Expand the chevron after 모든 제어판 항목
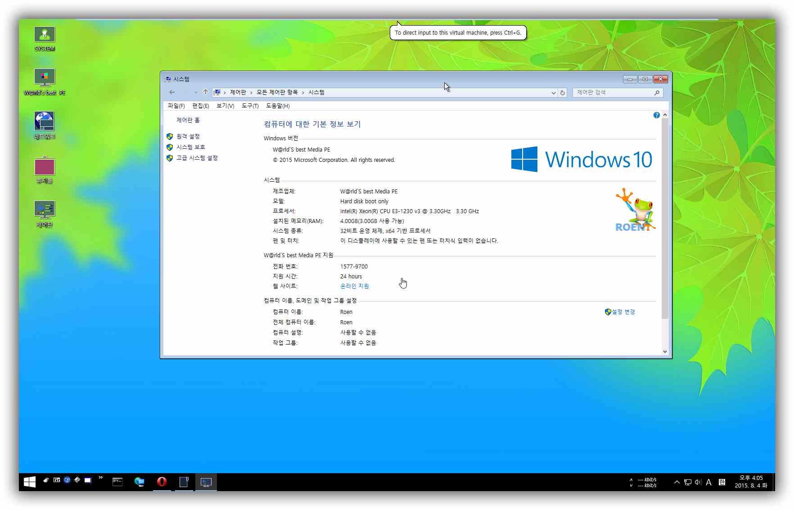The width and height of the screenshot is (794, 510). tap(303, 92)
